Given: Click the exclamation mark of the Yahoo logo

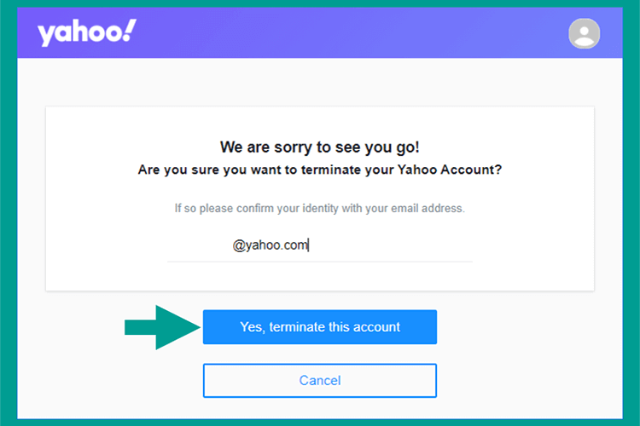Looking at the screenshot, I should [x=130, y=30].
